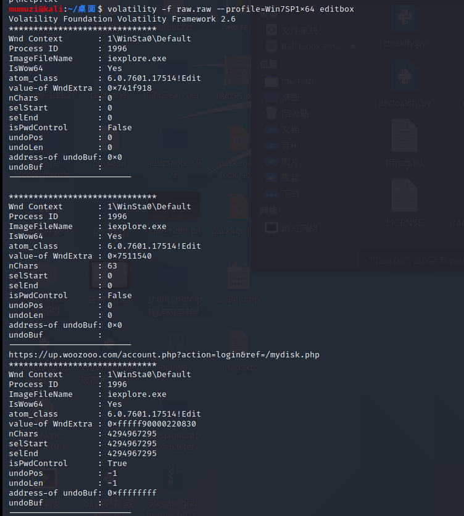Open LICENSE file in background file manager
464x516 pixels.
404,204
